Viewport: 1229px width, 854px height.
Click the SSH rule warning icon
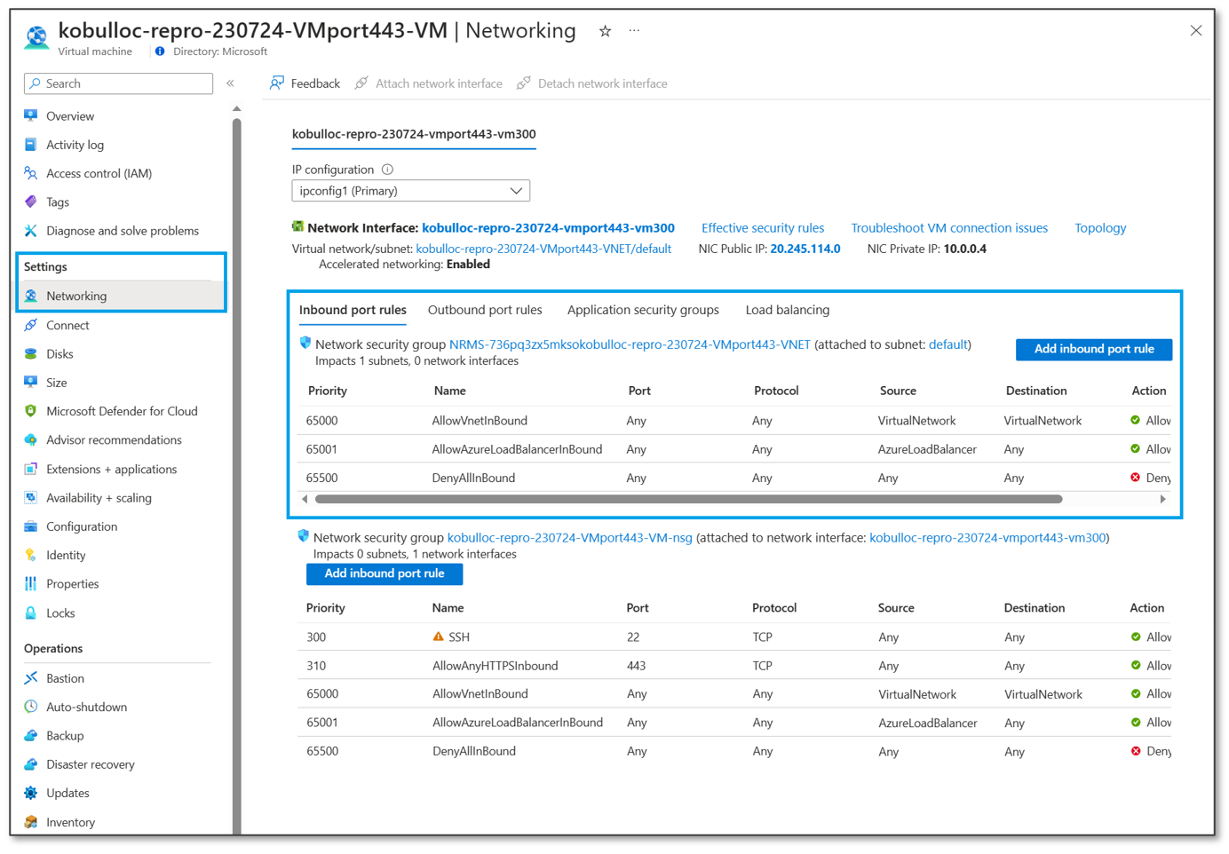pos(438,637)
